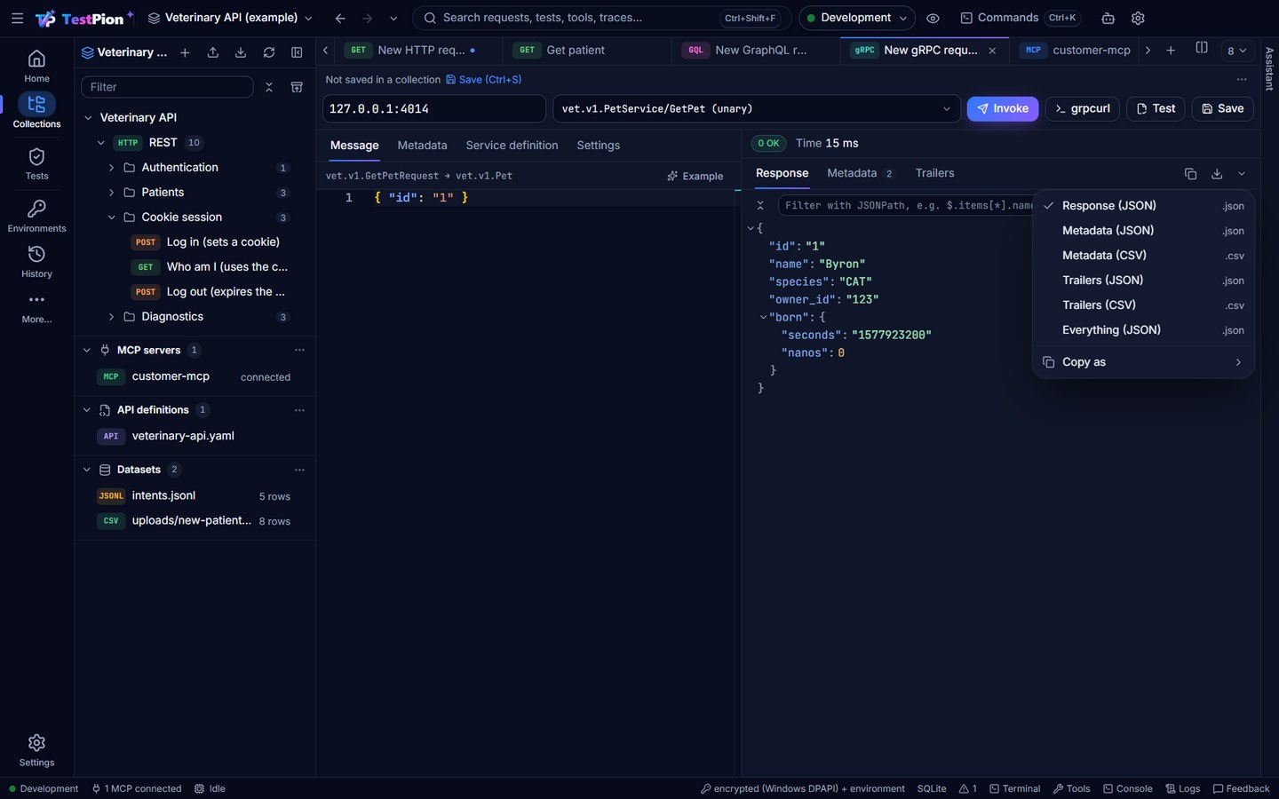Click the Save (Ctrl+S) link
Screen dimensions: 1279x799
(x=483, y=79)
